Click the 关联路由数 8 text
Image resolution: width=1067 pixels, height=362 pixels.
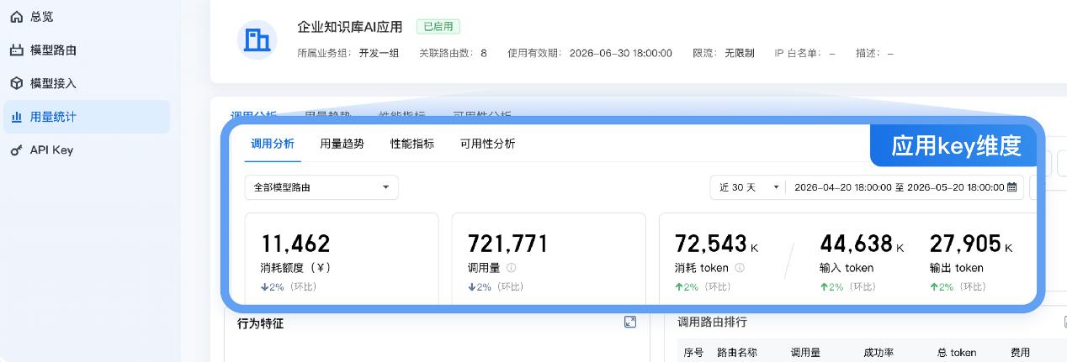point(453,53)
